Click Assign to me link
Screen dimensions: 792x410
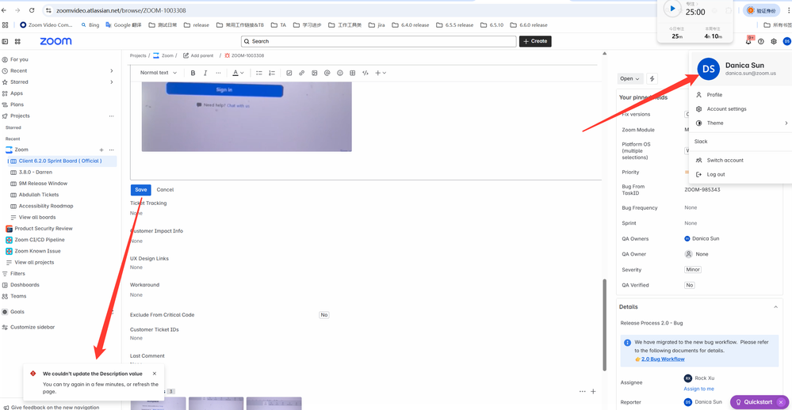698,389
